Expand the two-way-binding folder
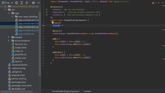This screenshot has width=165, height=93. [12, 17]
